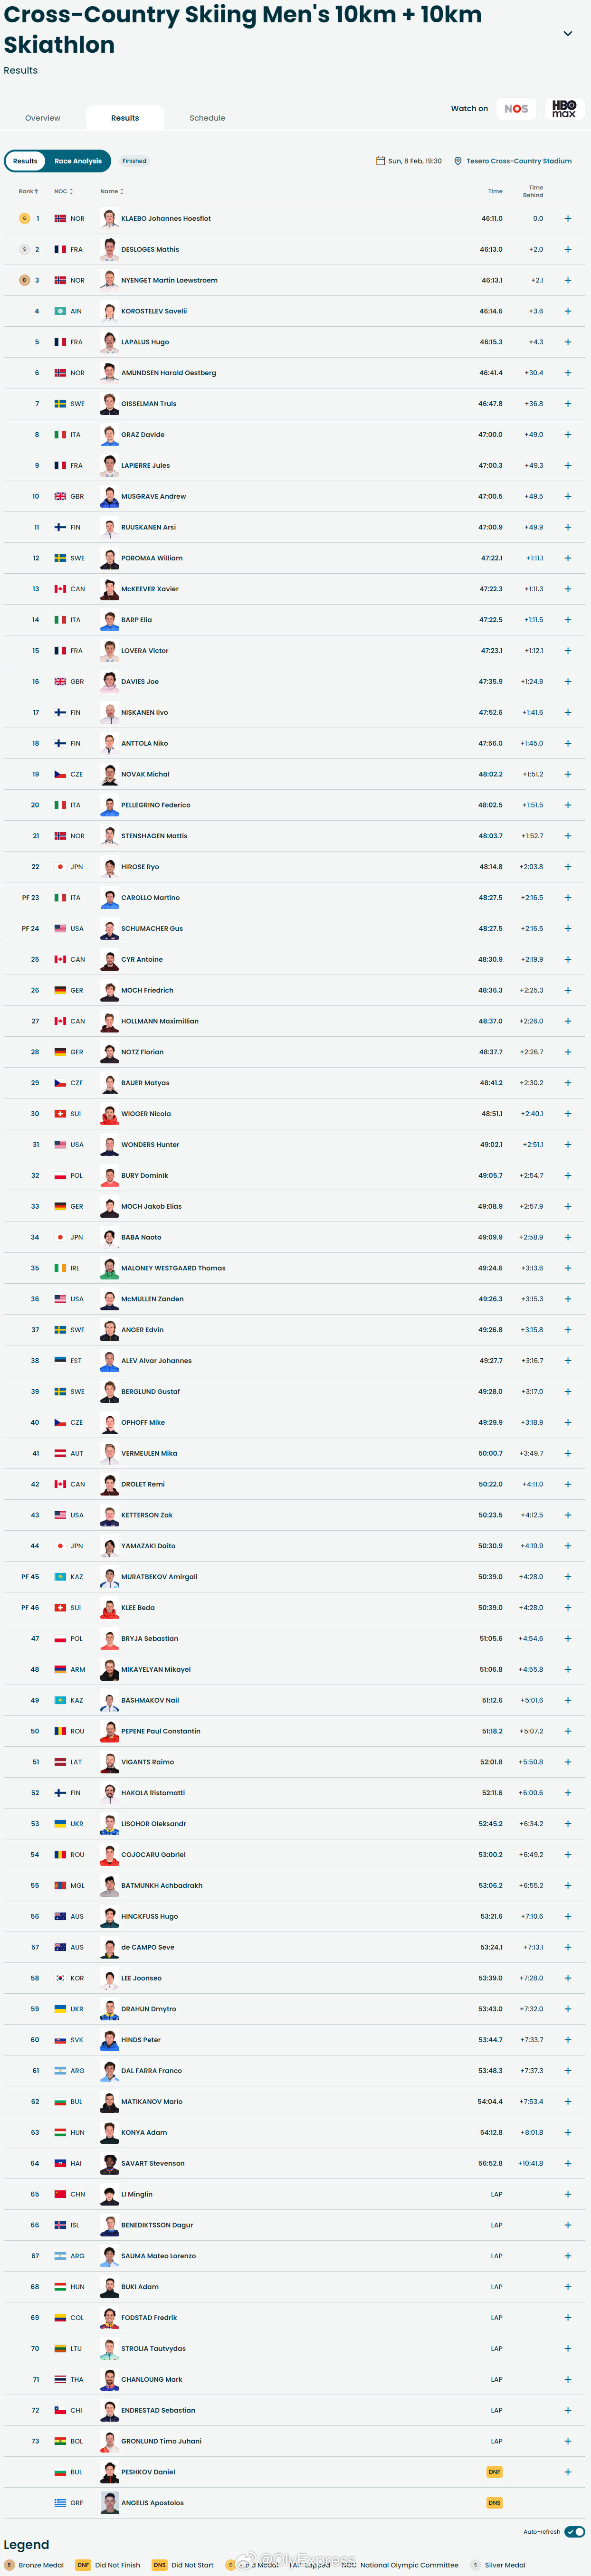Sort by the Name column header
Screen dimensions: 591x2576
coord(112,191)
